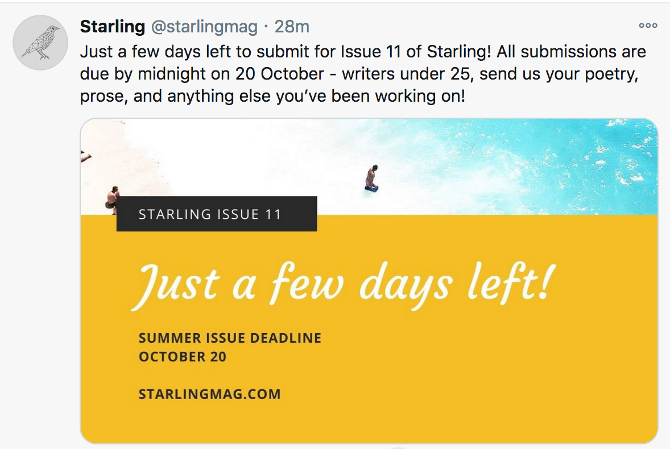Click the person sitting on the beach
Image resolution: width=670 pixels, height=449 pixels.
(x=112, y=199)
